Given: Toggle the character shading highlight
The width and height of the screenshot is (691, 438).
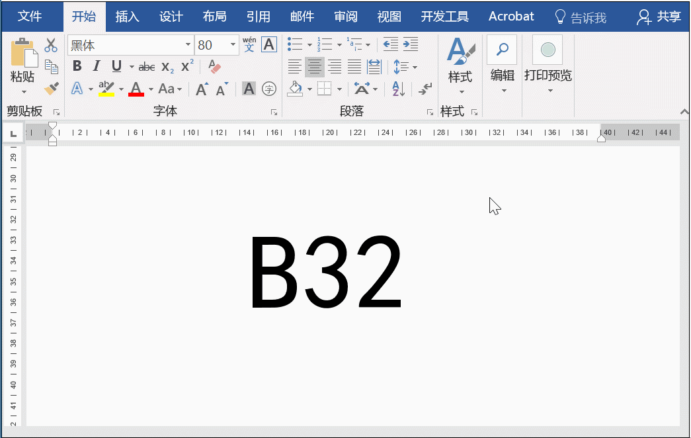Looking at the screenshot, I should [x=247, y=88].
